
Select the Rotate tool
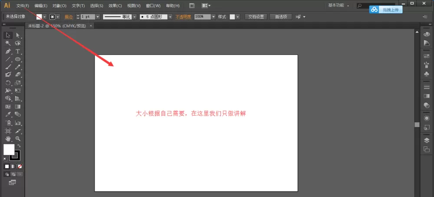(x=8, y=83)
